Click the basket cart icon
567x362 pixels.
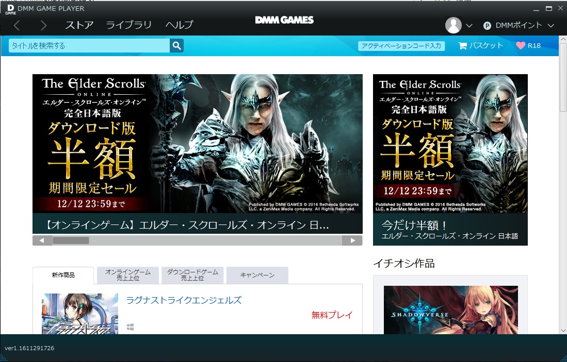[462, 45]
